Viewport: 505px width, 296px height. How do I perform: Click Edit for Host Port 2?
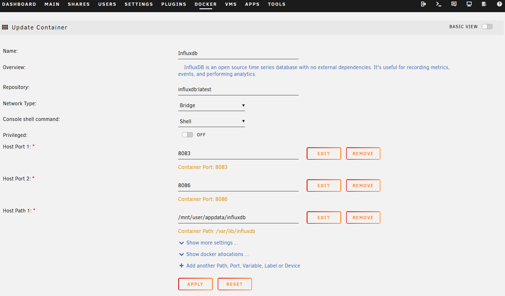tap(324, 186)
